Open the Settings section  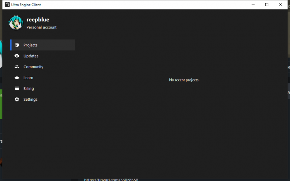(x=43, y=100)
